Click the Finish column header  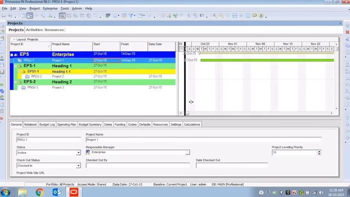pos(133,46)
